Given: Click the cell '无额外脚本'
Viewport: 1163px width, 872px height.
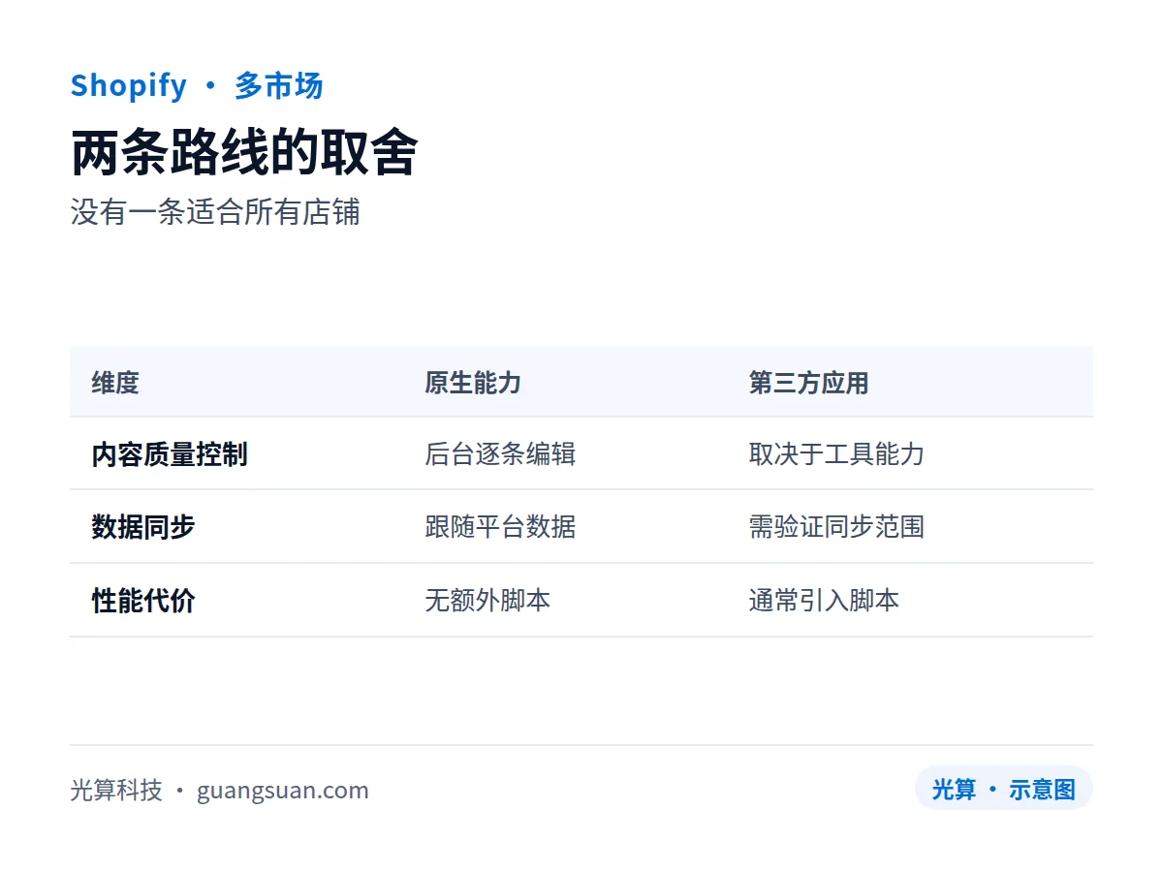Looking at the screenshot, I should tap(487, 601).
